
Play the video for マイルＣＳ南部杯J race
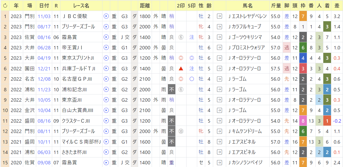(106, 142)
